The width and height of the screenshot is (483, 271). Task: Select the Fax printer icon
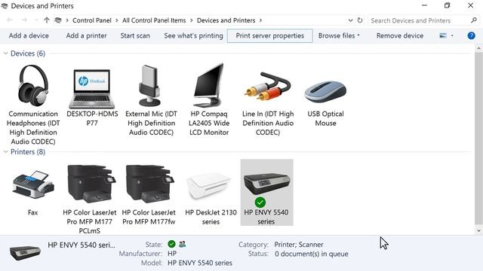33,184
